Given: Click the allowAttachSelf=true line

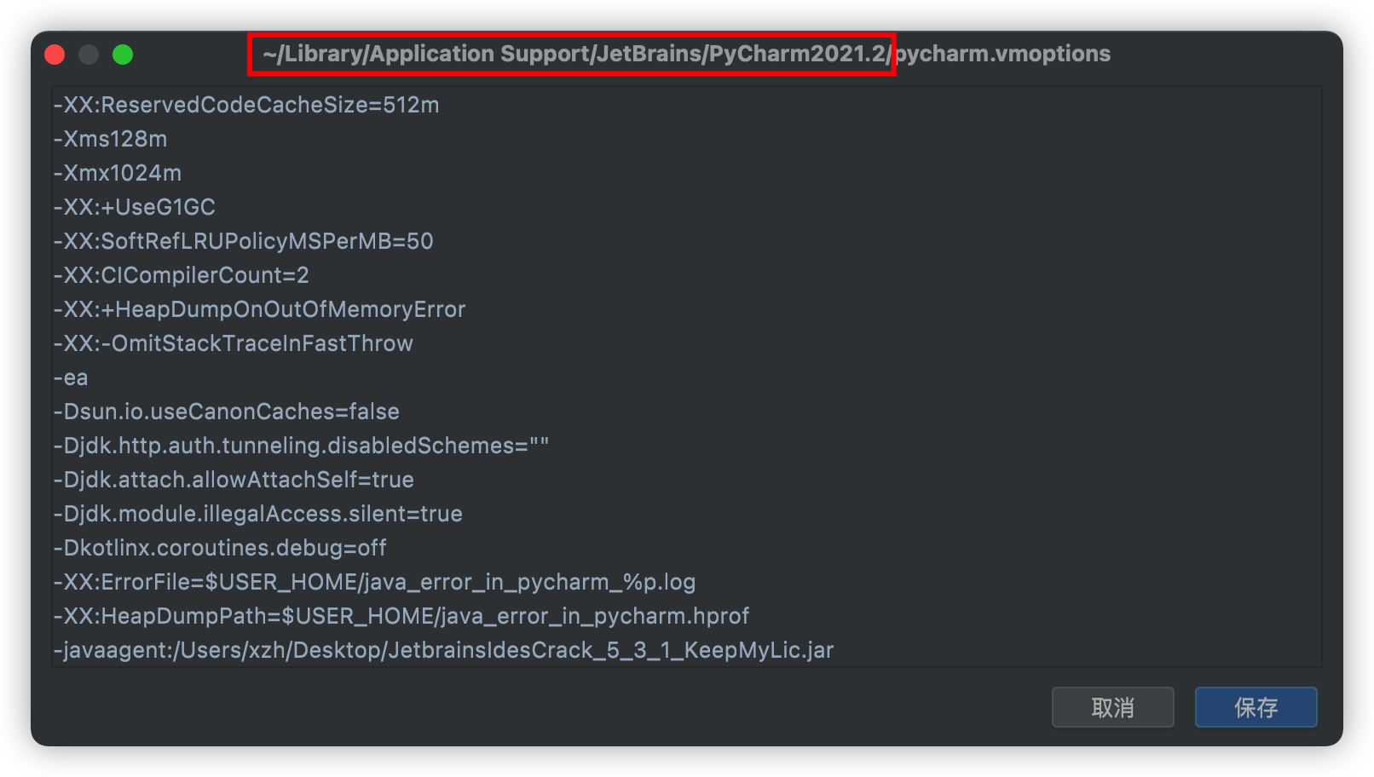Looking at the screenshot, I should [234, 480].
